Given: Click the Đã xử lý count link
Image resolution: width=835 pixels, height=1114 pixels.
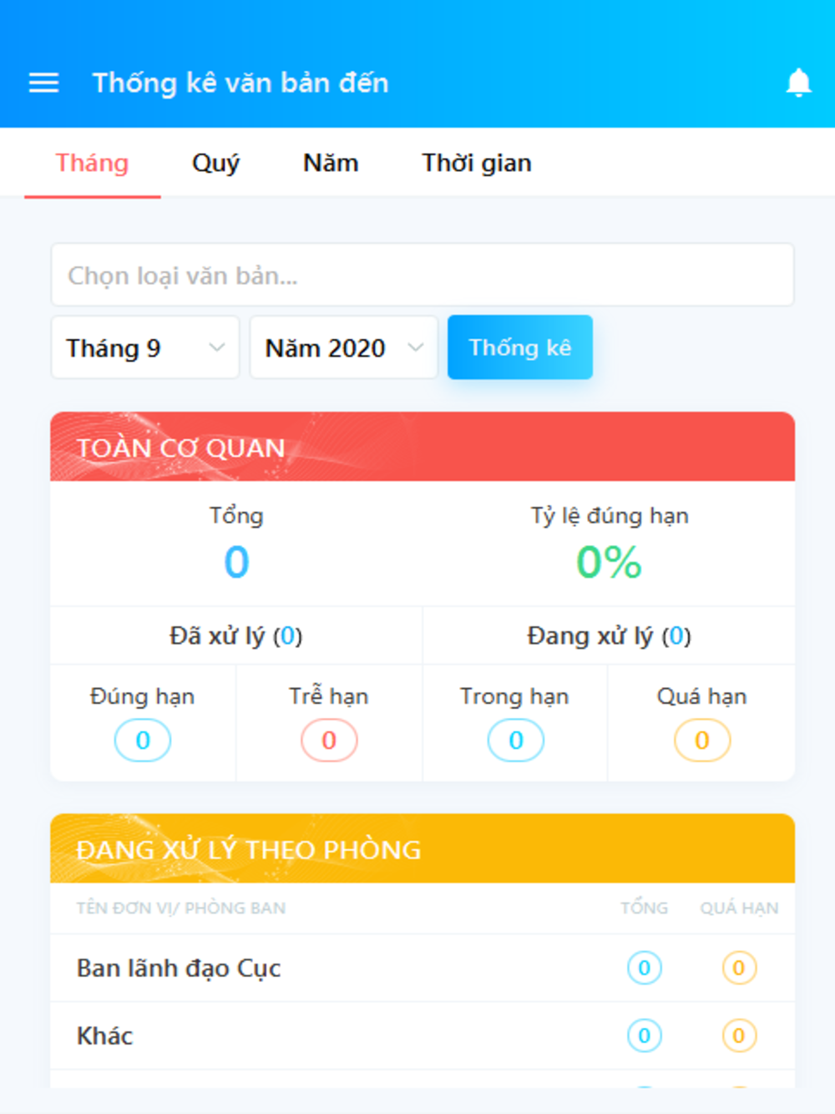Looking at the screenshot, I should (x=287, y=636).
